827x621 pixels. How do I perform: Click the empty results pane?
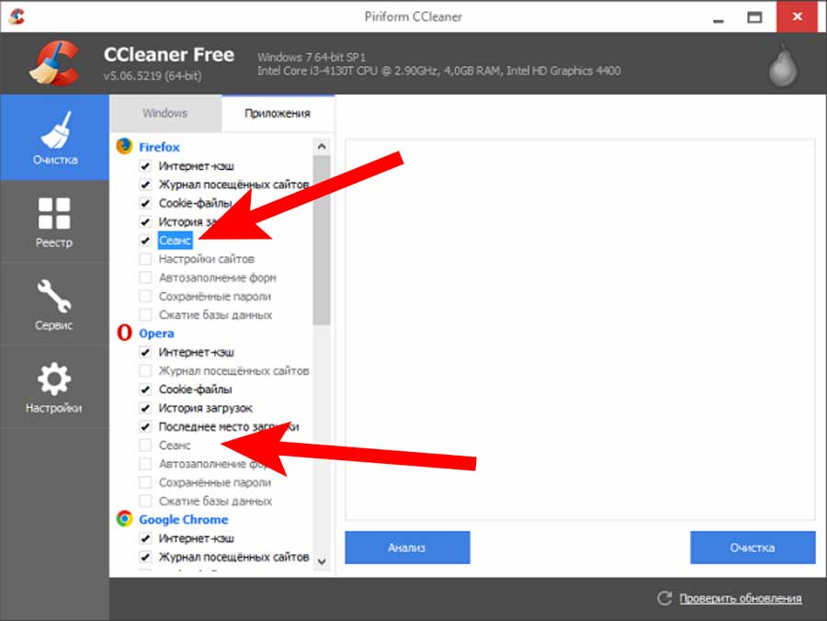click(x=580, y=330)
